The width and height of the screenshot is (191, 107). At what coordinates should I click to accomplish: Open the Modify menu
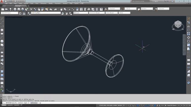click(x=50, y=4)
